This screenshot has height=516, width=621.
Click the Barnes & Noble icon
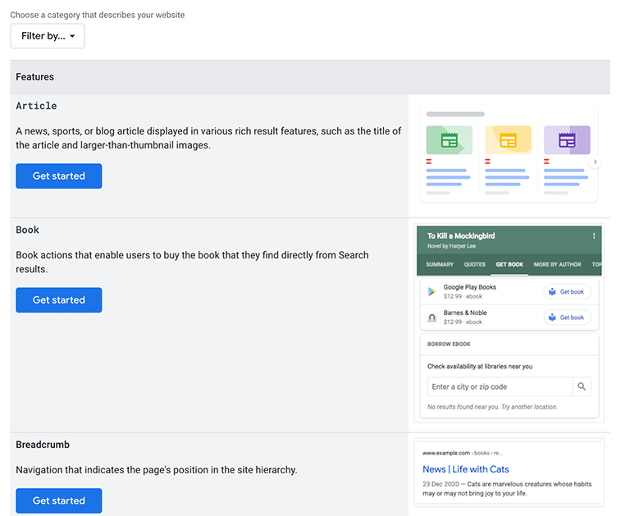point(432,317)
